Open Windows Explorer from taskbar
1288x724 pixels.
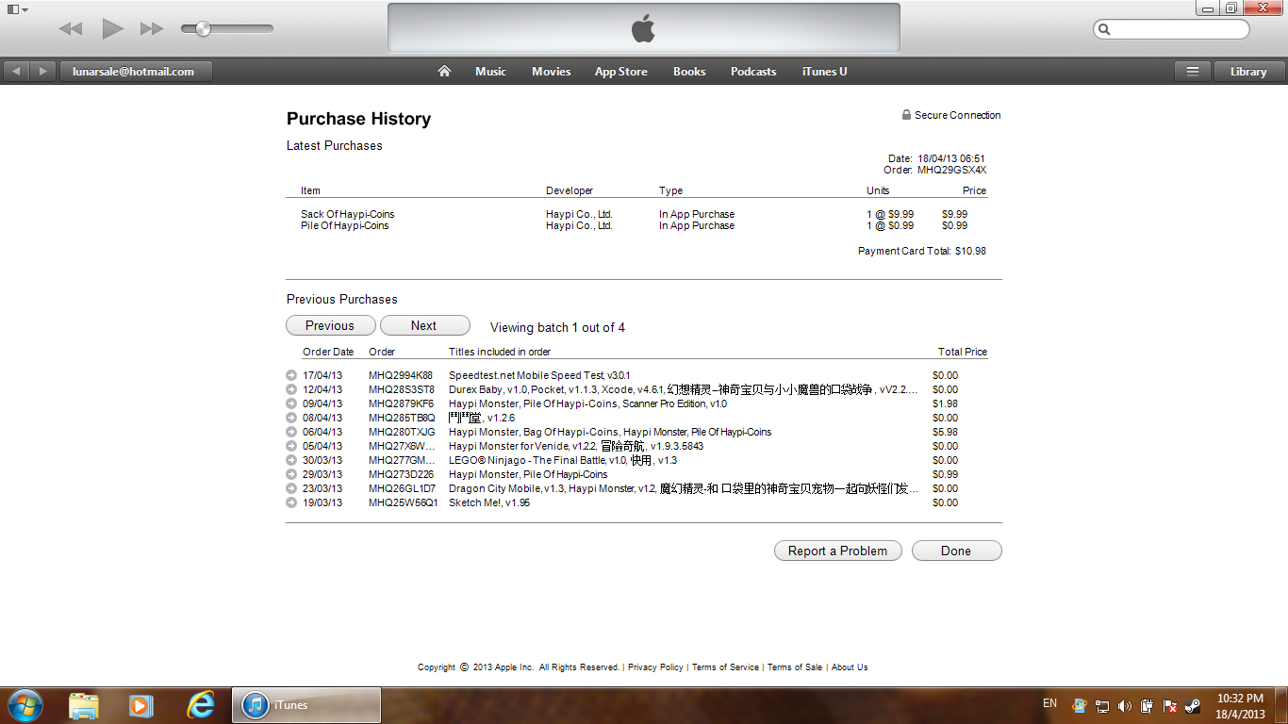coord(83,705)
